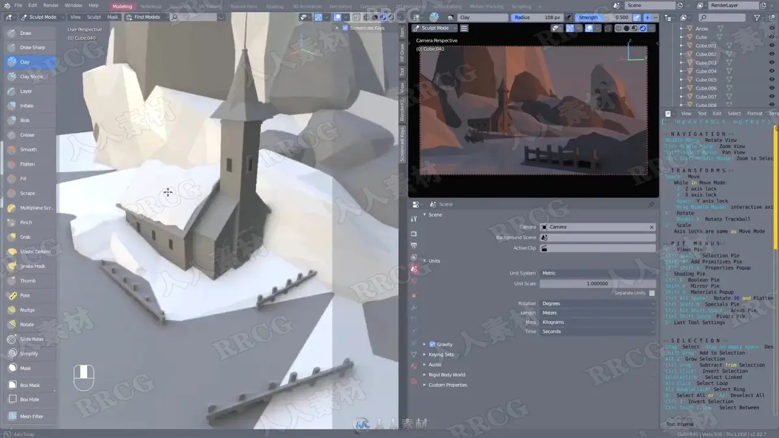779x438 pixels.
Task: Open the Output properties tab icon
Action: (x=414, y=245)
